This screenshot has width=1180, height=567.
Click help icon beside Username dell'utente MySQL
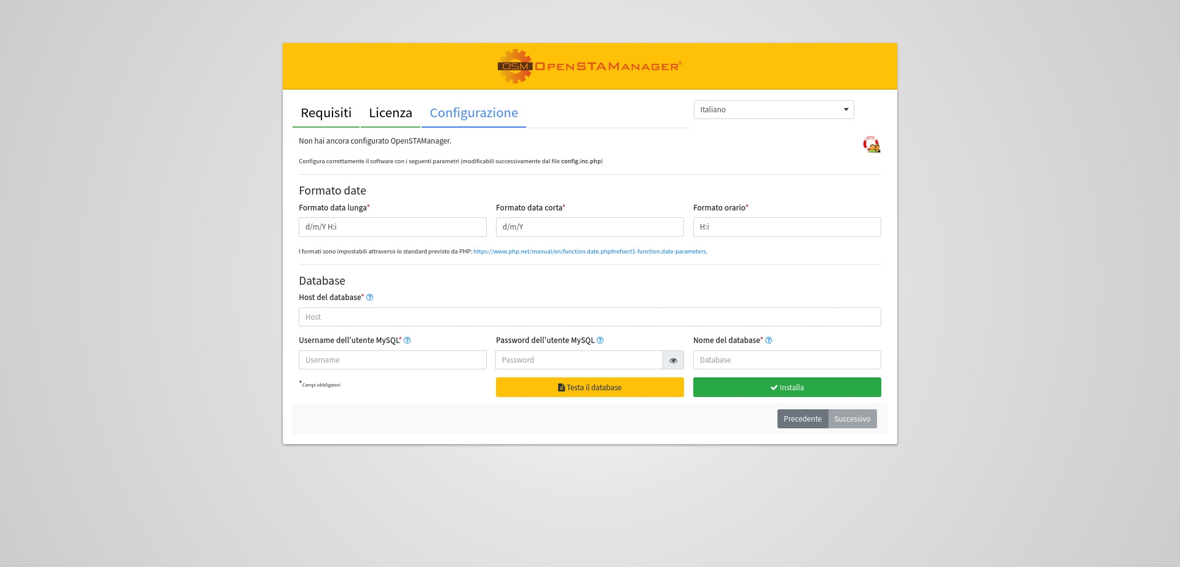[x=407, y=341]
